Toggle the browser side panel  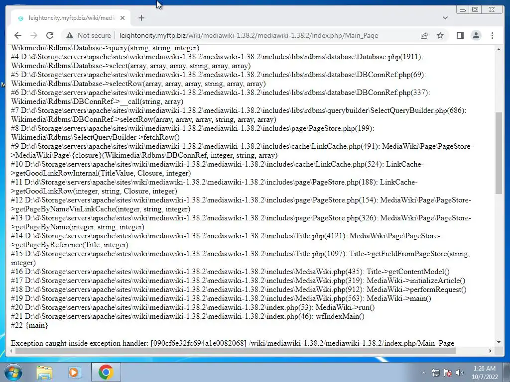[x=460, y=35]
